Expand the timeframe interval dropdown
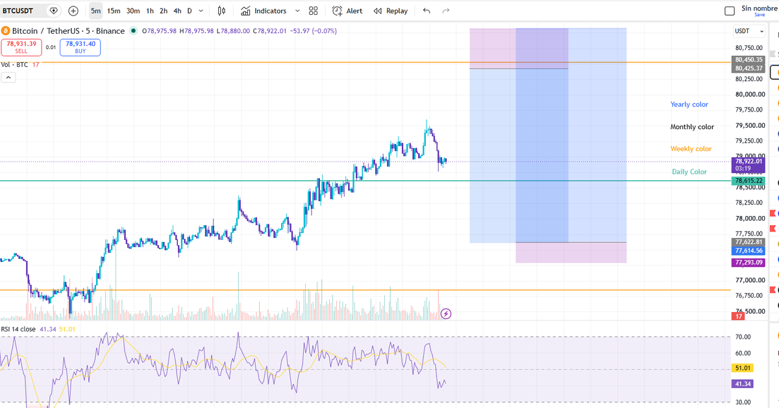The width and height of the screenshot is (779, 408). coord(201,11)
